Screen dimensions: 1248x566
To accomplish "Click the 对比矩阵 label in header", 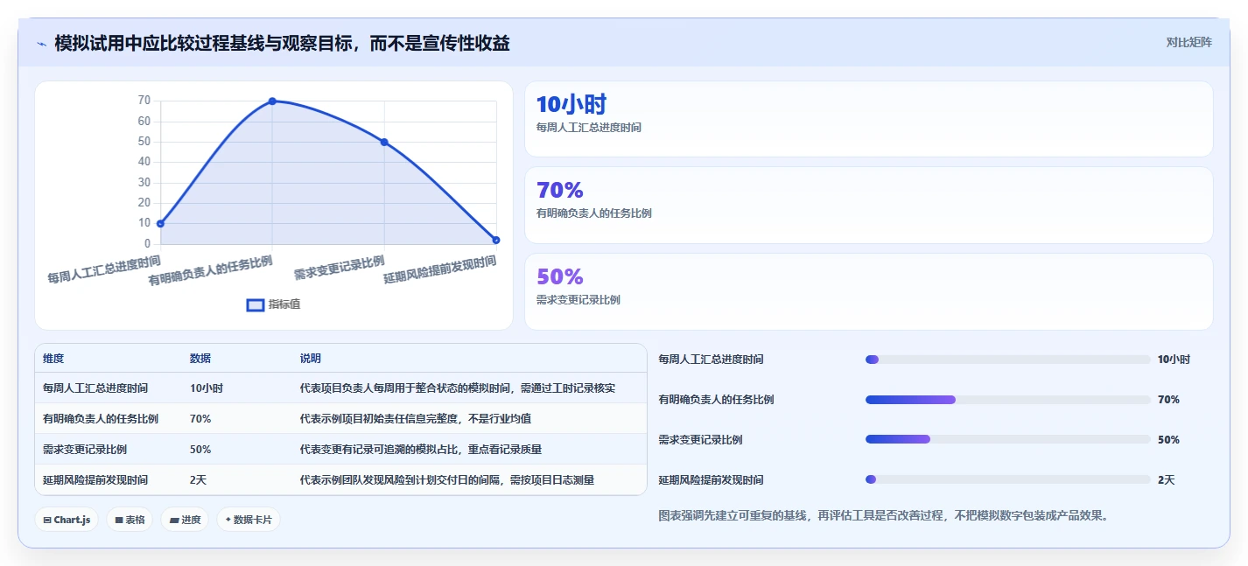I will 1188,42.
